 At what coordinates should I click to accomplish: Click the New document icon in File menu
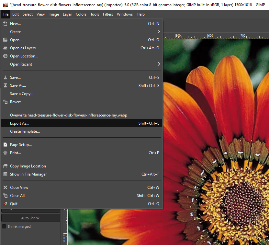point(5,24)
